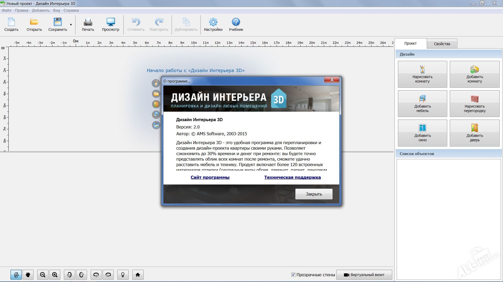The image size is (503, 282).
Task: Select the hand pan tool
Action: (28, 275)
